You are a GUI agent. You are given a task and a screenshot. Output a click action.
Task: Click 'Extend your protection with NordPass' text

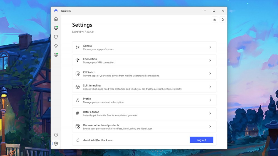coord(118,129)
